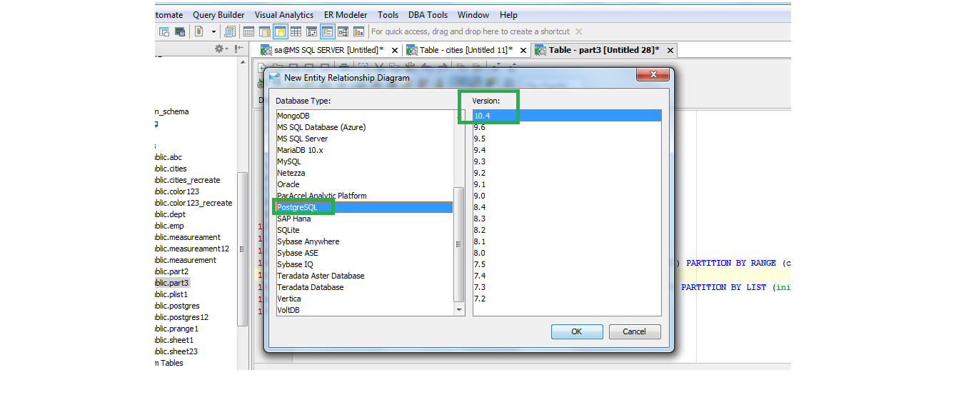
Task: Open the Window menu
Action: click(473, 14)
